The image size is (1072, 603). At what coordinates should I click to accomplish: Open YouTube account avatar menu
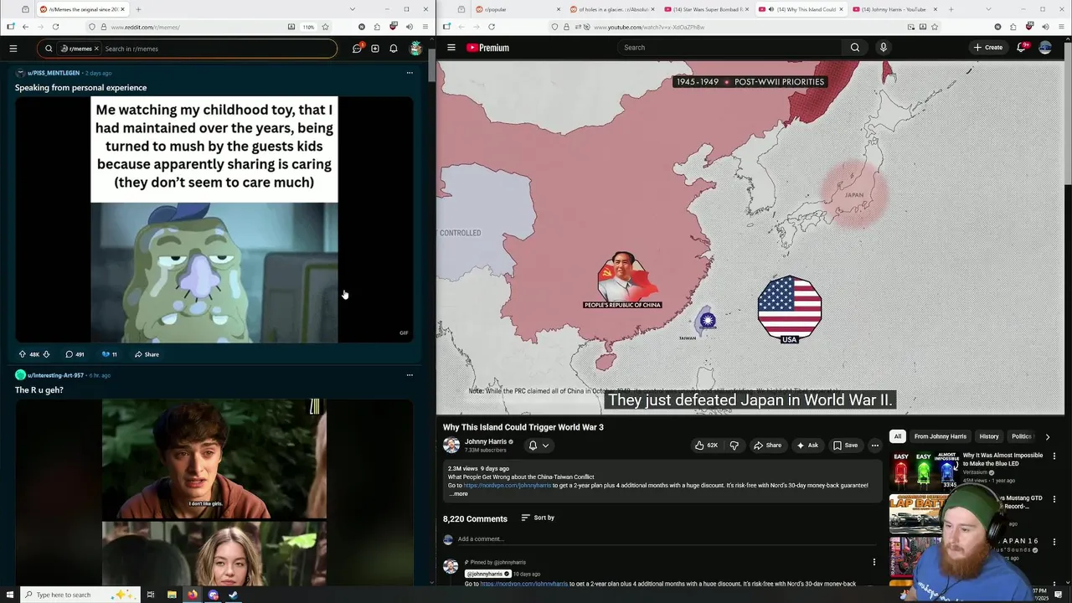coord(1045,48)
